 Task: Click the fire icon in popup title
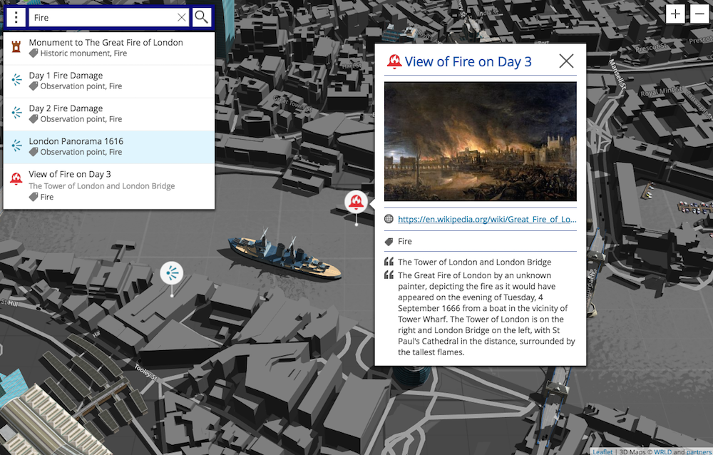(x=394, y=61)
